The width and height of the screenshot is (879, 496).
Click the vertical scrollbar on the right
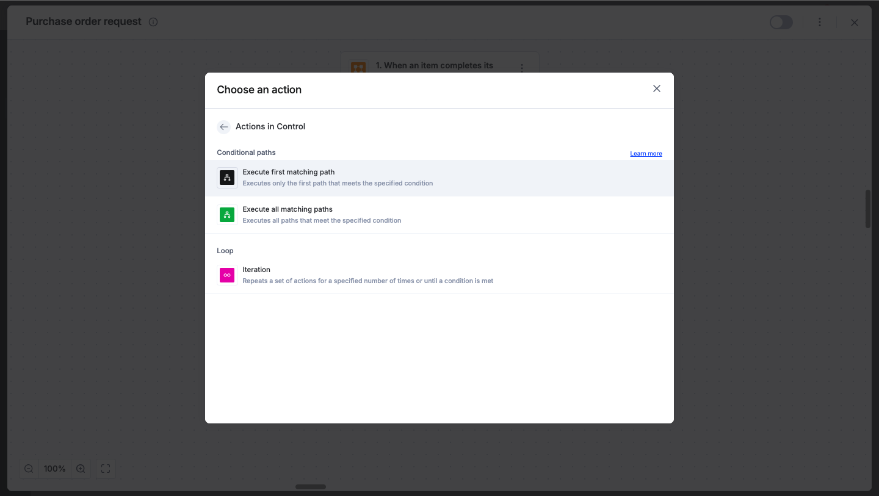tap(868, 209)
